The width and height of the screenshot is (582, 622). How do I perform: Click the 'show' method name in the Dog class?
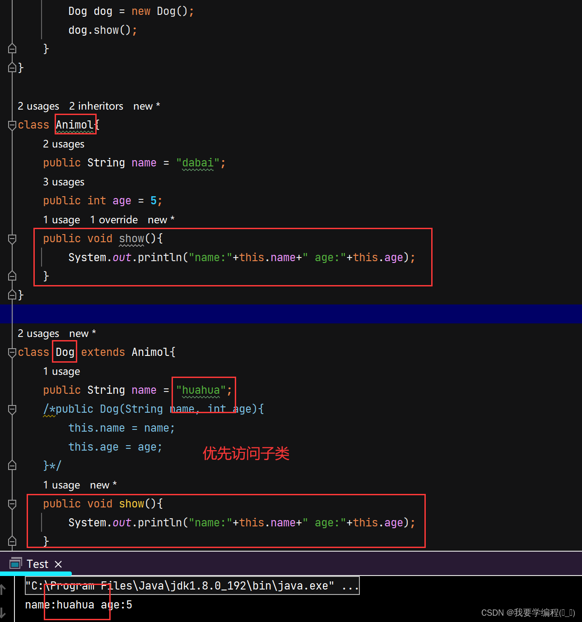pyautogui.click(x=132, y=504)
